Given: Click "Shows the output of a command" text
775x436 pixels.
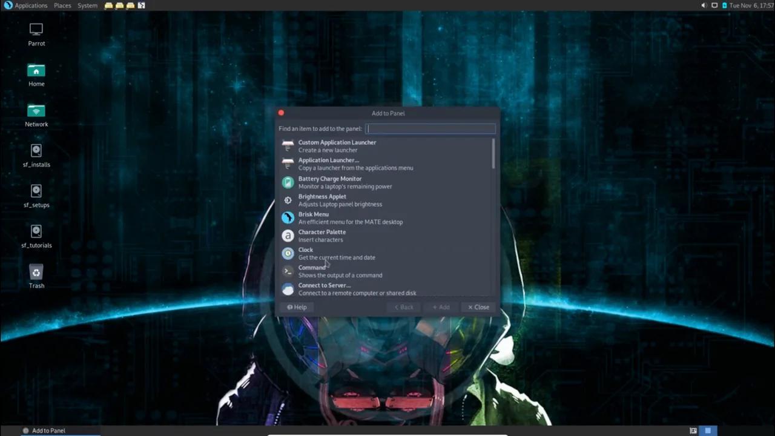Looking at the screenshot, I should (x=340, y=276).
